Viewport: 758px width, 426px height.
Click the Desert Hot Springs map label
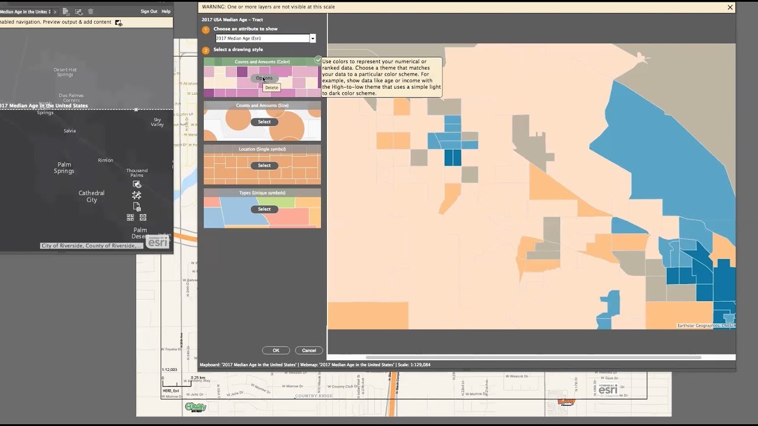pos(65,72)
